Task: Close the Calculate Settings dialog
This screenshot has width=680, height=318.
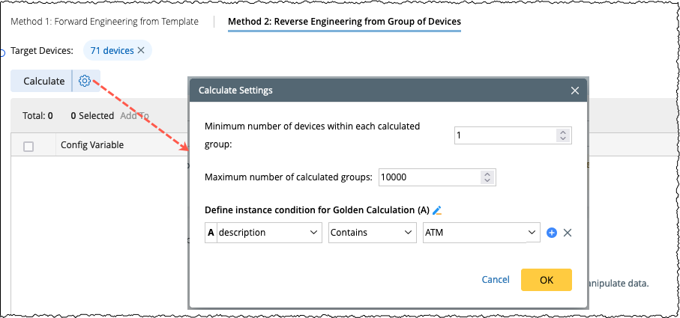Action: tap(575, 91)
